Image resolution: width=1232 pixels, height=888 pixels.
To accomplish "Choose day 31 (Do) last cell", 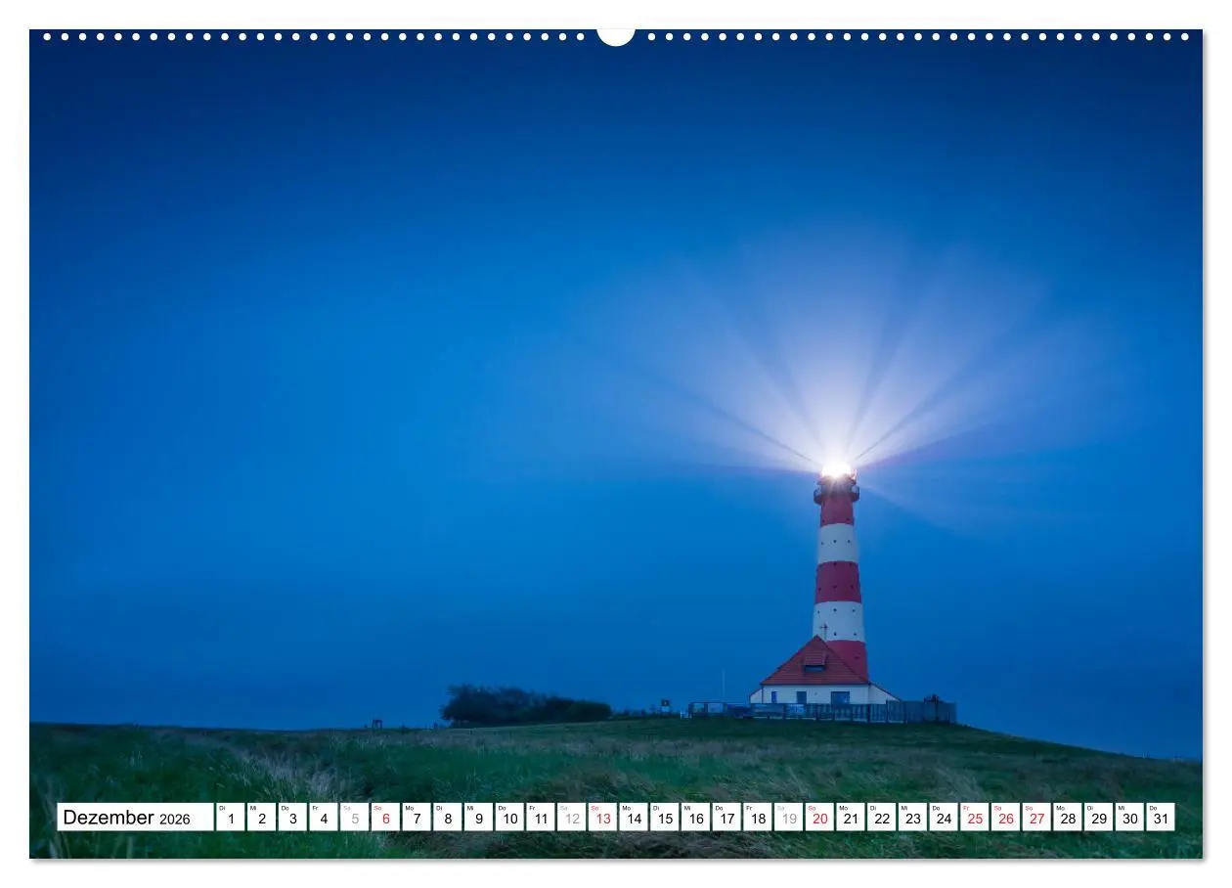I will click(x=1161, y=818).
